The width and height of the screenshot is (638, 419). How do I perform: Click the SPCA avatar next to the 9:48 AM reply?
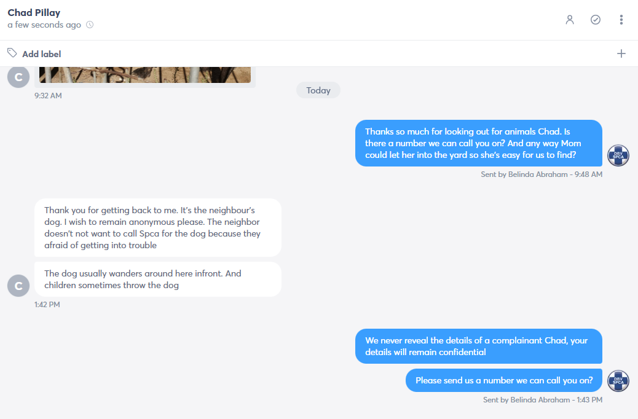[x=618, y=155]
